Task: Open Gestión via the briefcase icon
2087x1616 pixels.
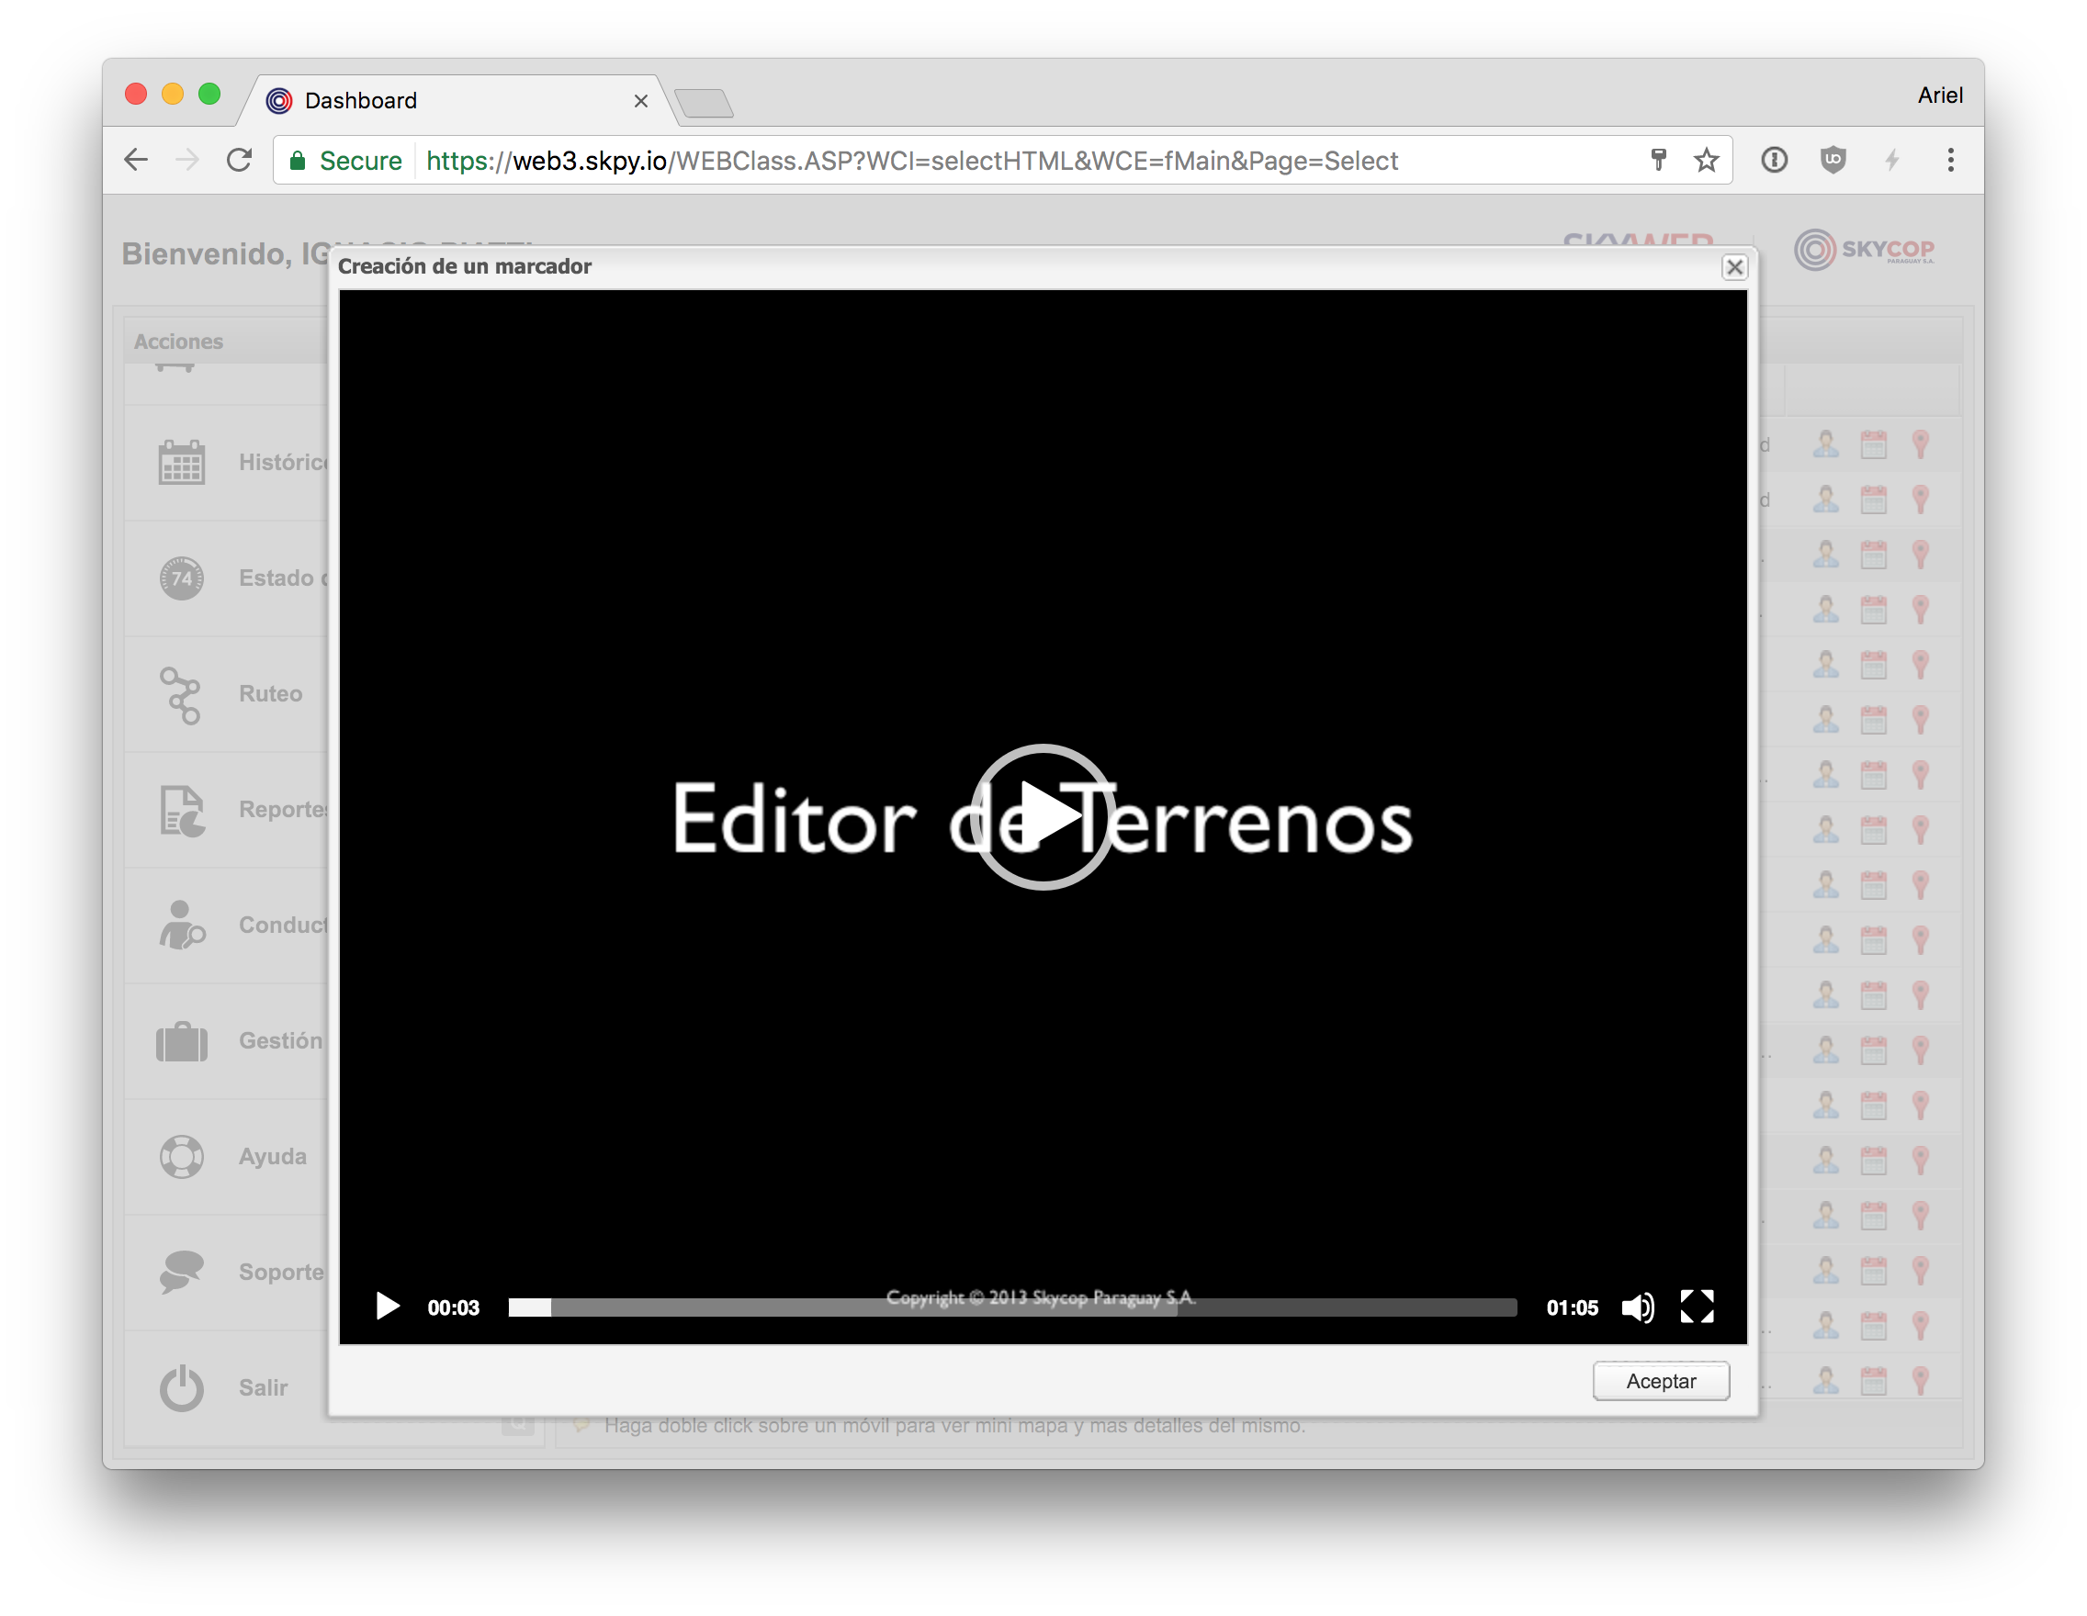Action: click(182, 1041)
